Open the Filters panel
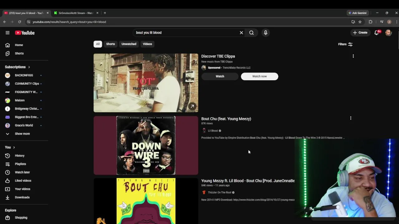399x224 pixels. tap(345, 44)
